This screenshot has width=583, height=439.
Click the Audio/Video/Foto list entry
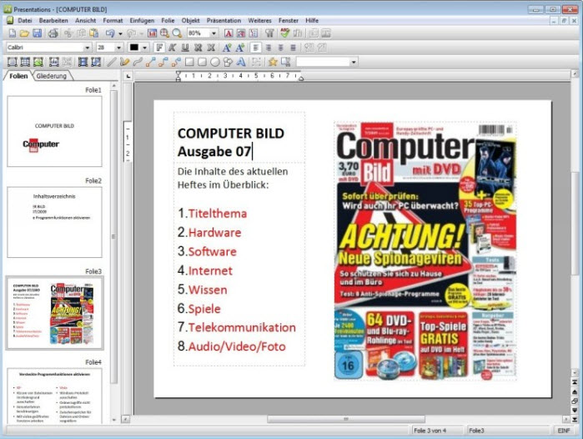tap(237, 346)
